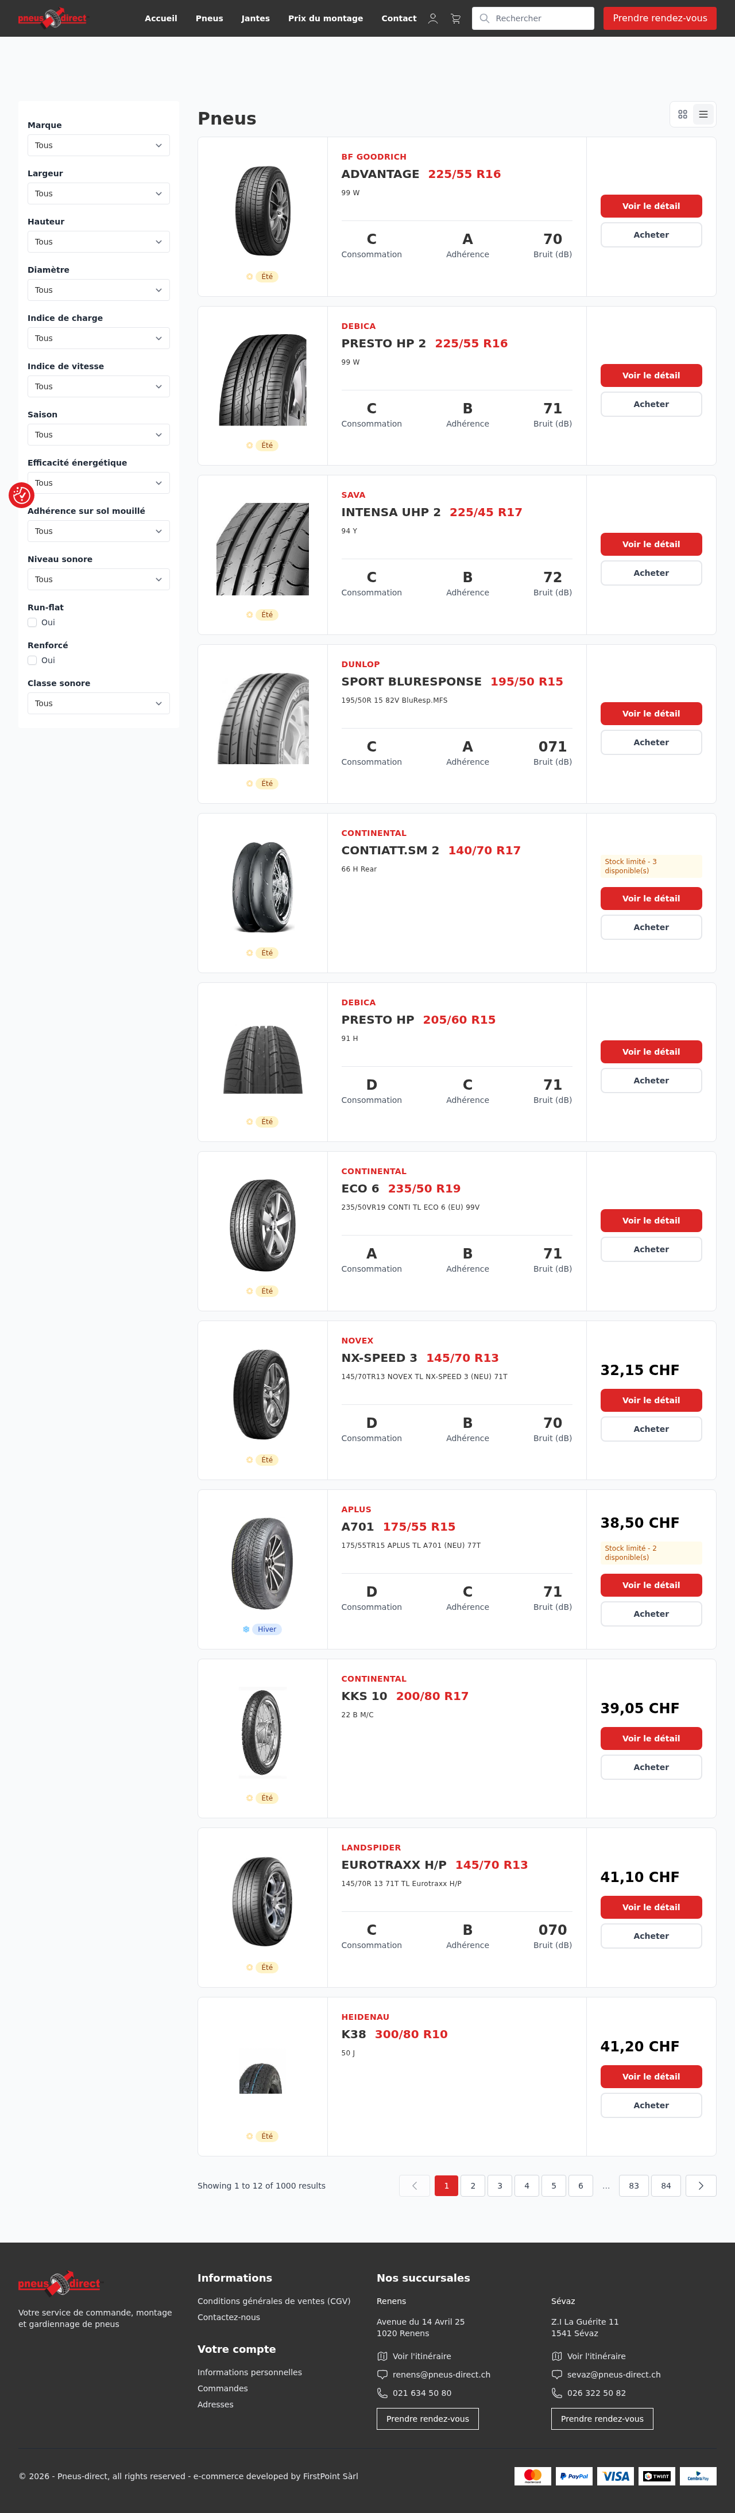Click the pneus-direct logo in header
735x2513 pixels.
[x=53, y=18]
